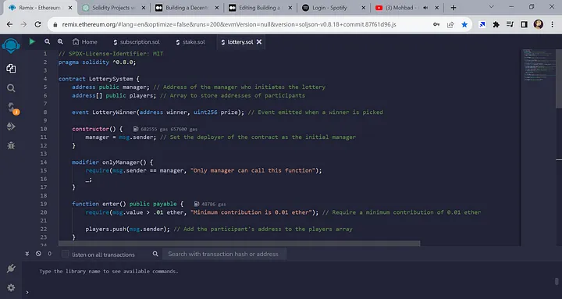The image size is (562, 299).
Task: Click the 'event LotteryWinner' declaration line
Action: (158, 112)
